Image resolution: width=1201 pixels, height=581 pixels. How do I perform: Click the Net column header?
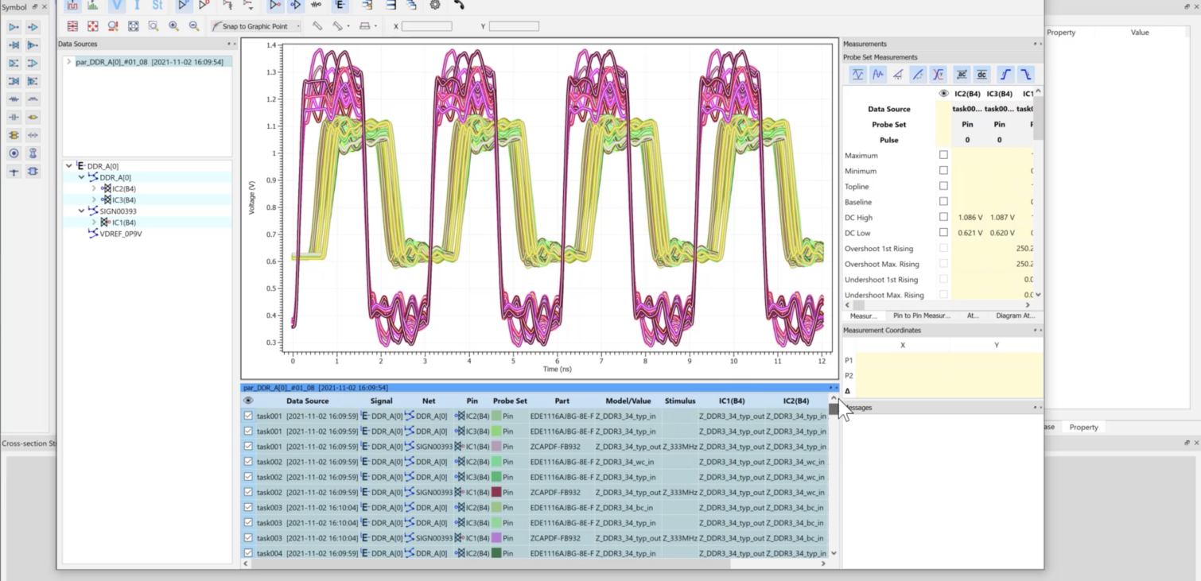tap(429, 401)
